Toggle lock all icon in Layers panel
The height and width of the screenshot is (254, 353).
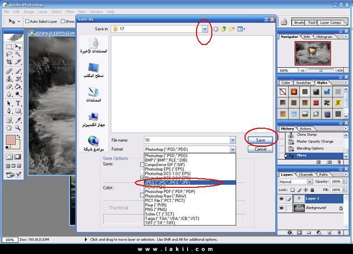tap(312, 190)
